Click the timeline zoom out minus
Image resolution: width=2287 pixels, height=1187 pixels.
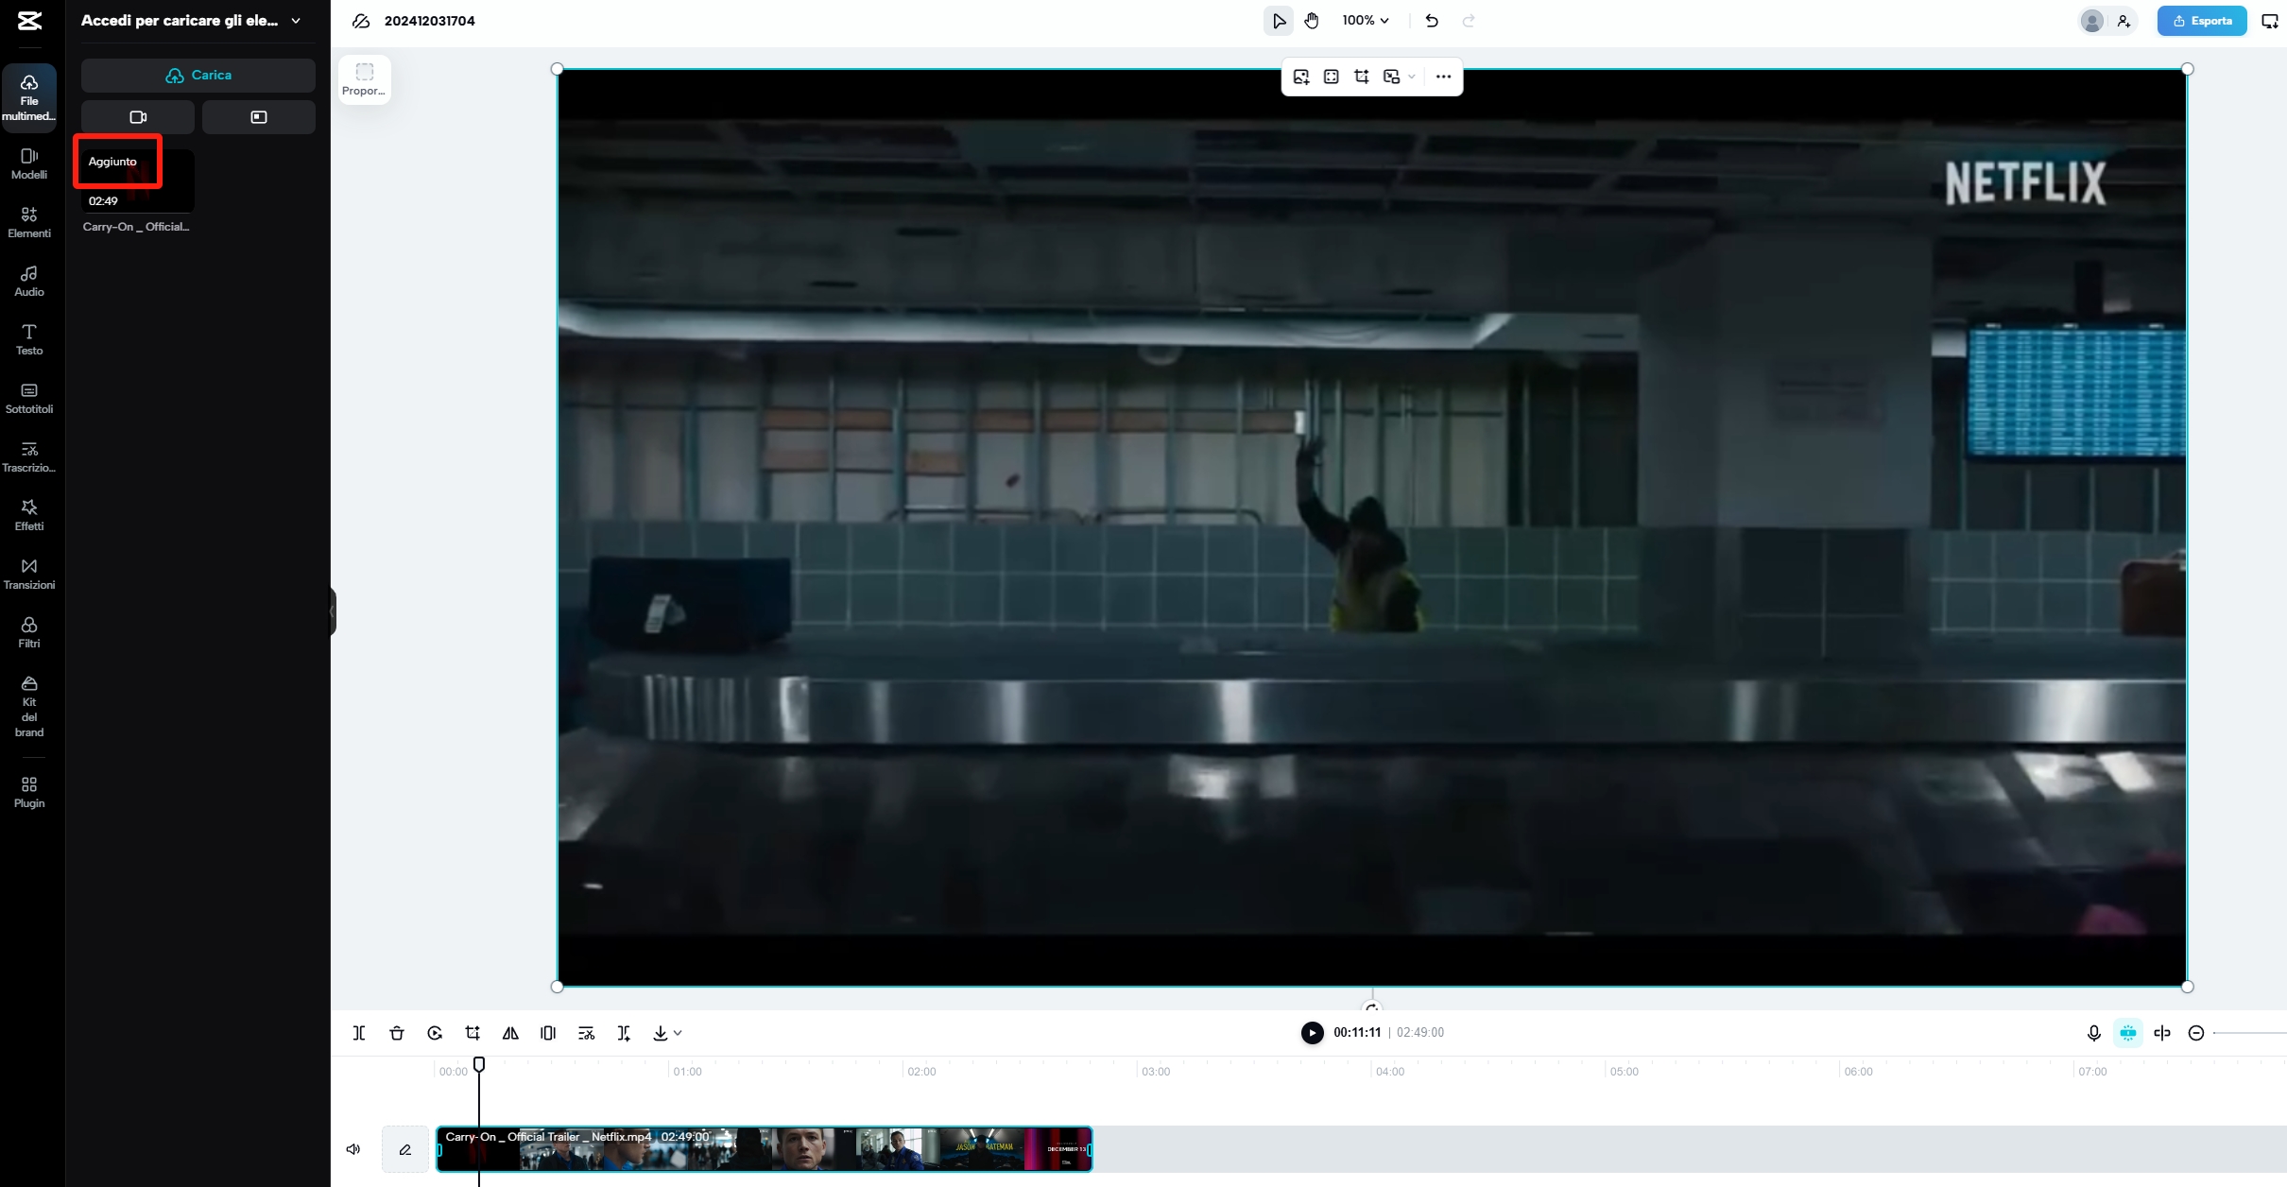[2196, 1033]
